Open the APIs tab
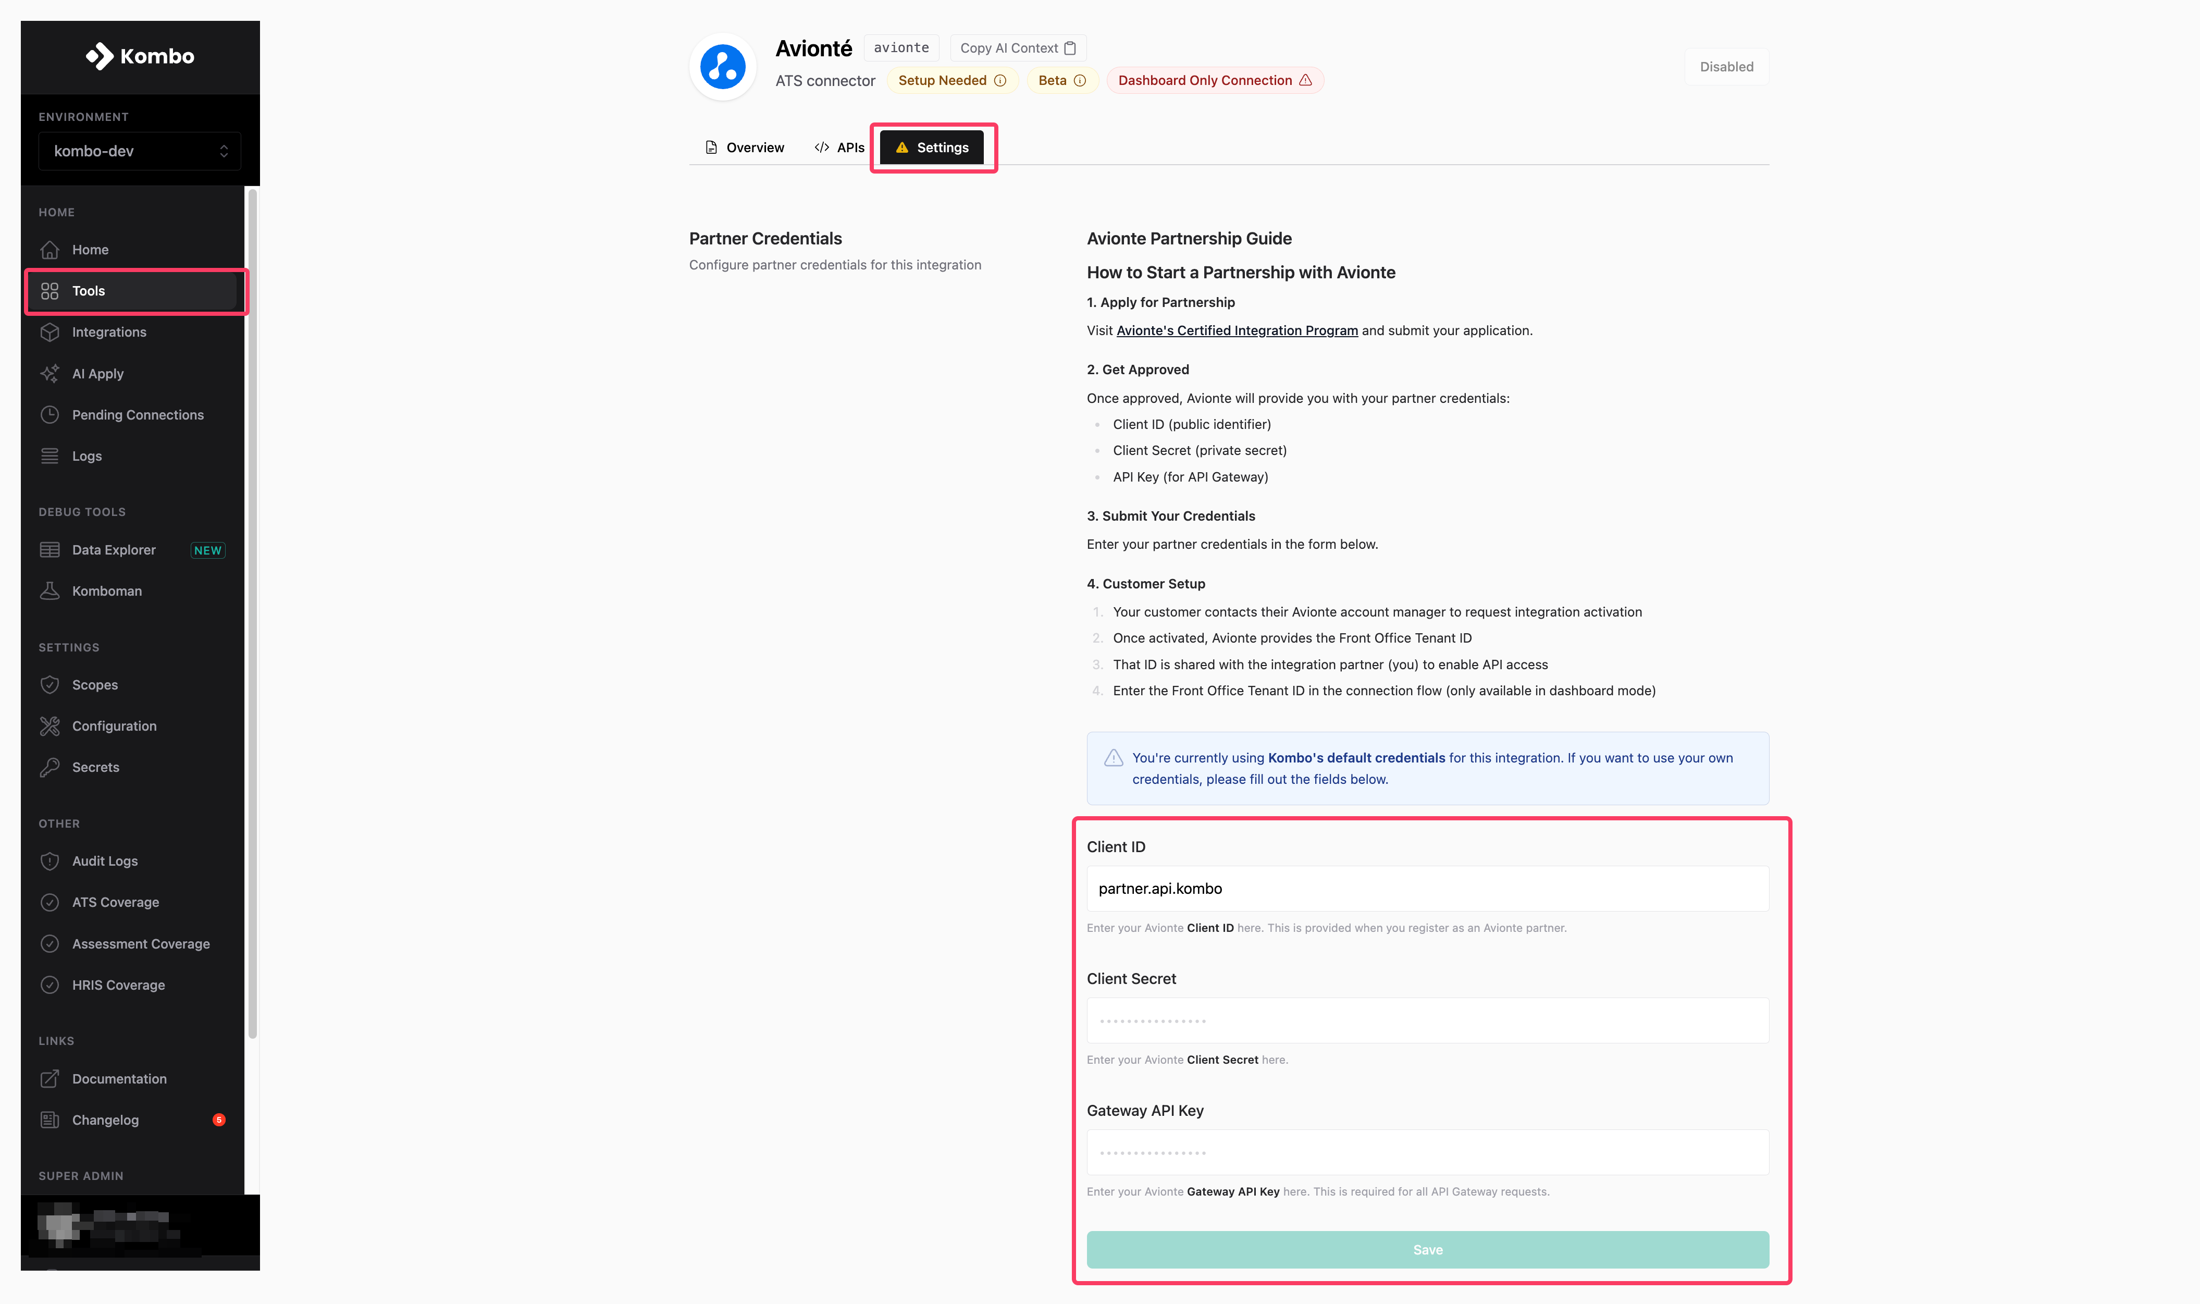2200x1304 pixels. pos(839,147)
